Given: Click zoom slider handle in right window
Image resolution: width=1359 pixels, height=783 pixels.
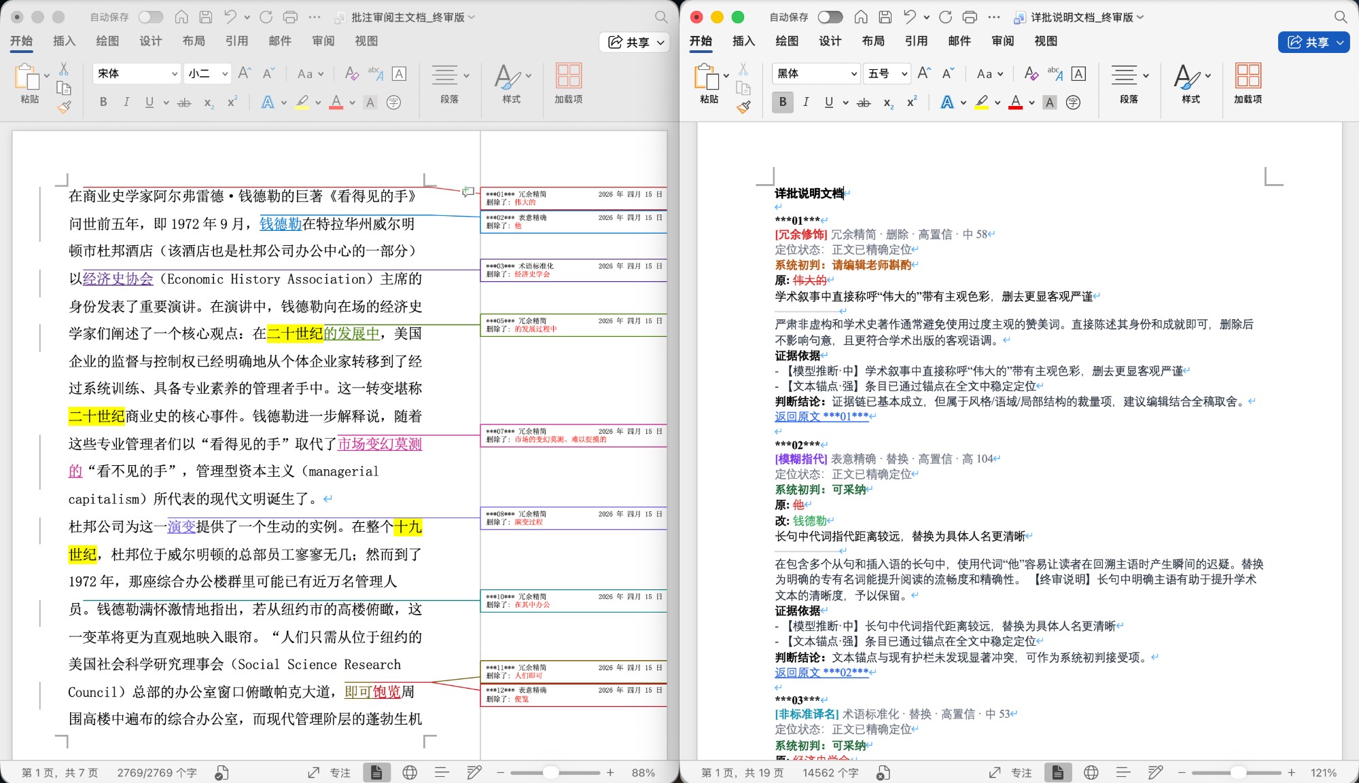Looking at the screenshot, I should point(1238,772).
